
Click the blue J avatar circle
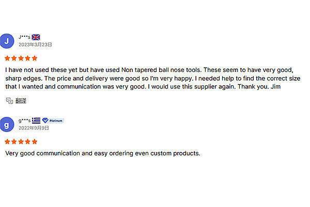pyautogui.click(x=7, y=41)
